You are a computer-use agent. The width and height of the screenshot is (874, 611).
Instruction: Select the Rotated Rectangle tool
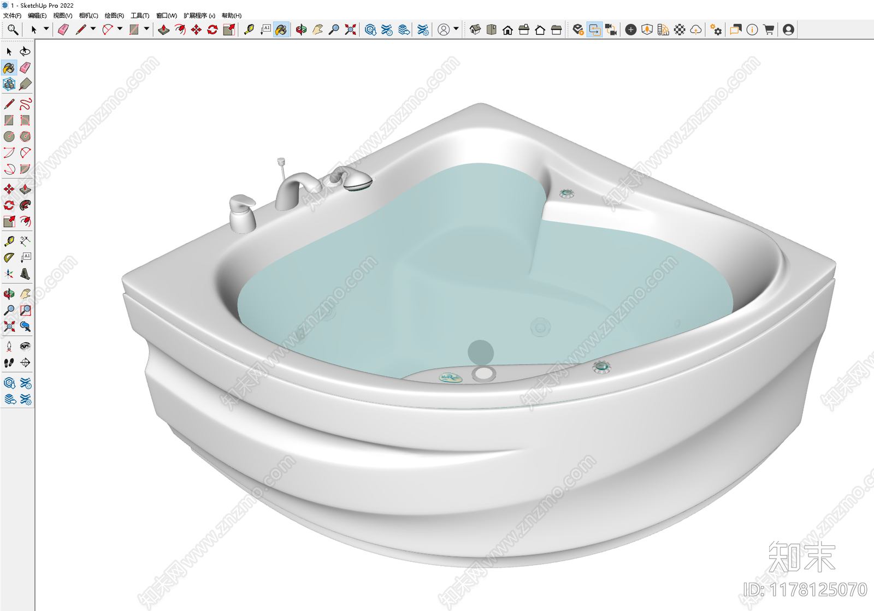(x=25, y=120)
